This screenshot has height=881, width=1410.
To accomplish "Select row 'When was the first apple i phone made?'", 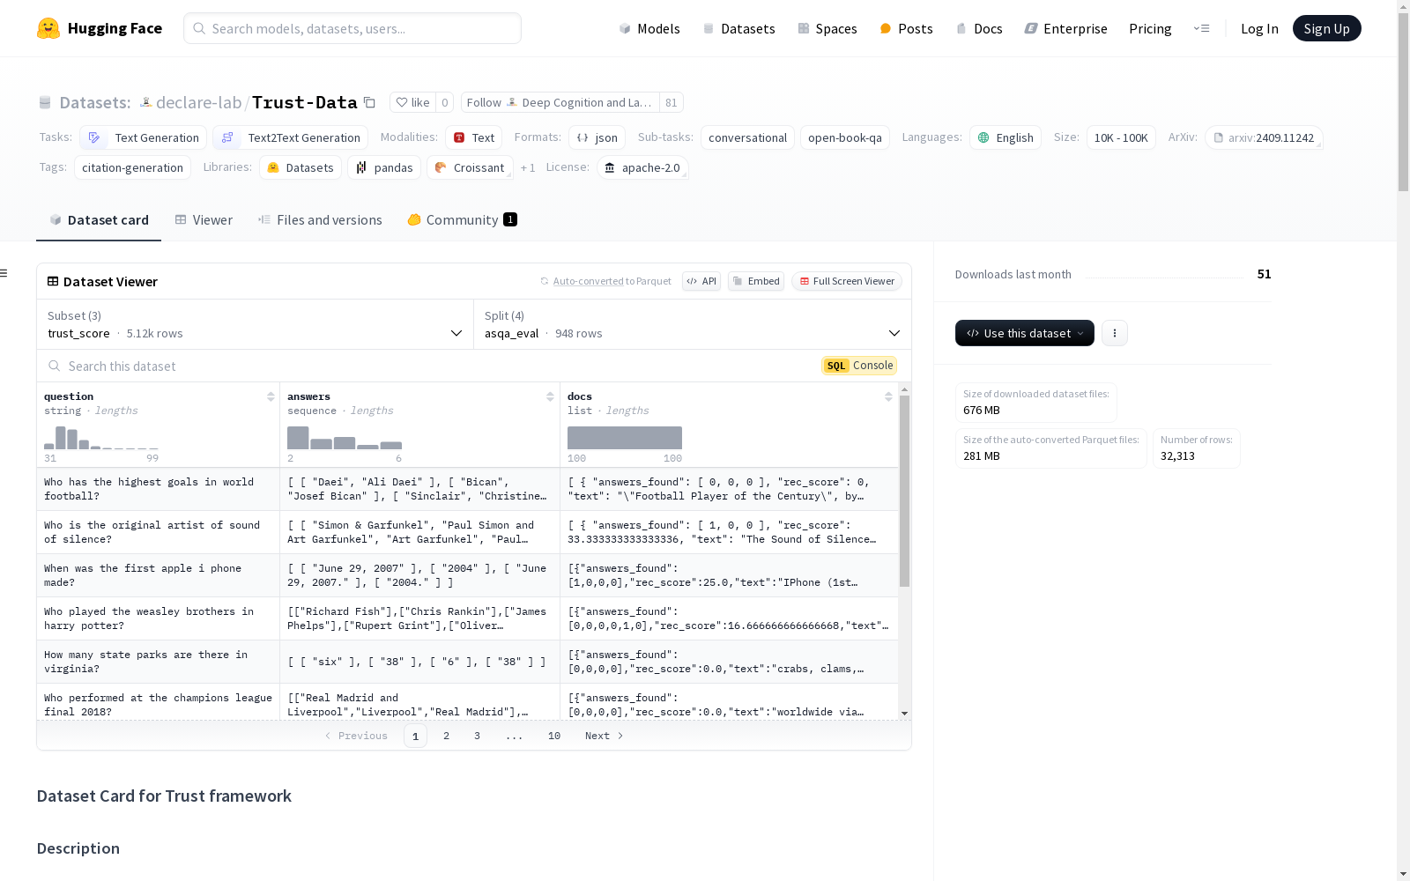I will coord(467,575).
